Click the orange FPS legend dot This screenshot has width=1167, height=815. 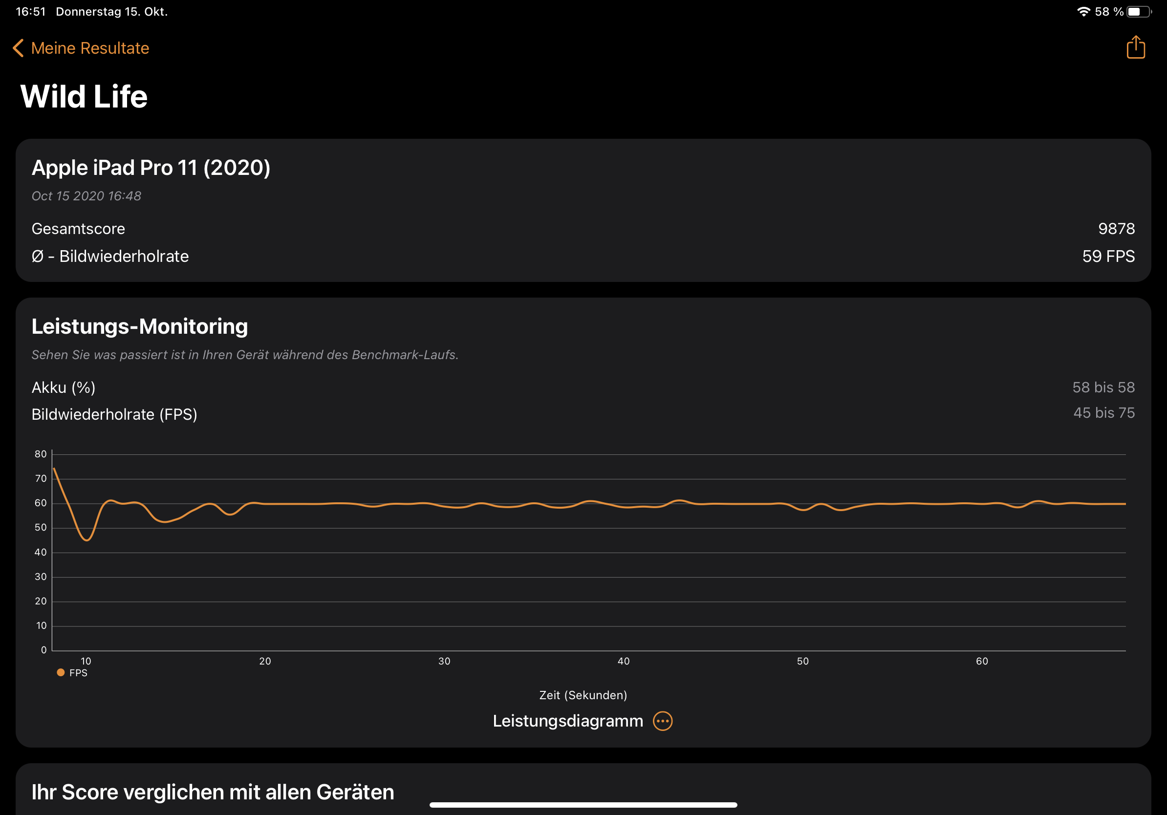point(61,672)
